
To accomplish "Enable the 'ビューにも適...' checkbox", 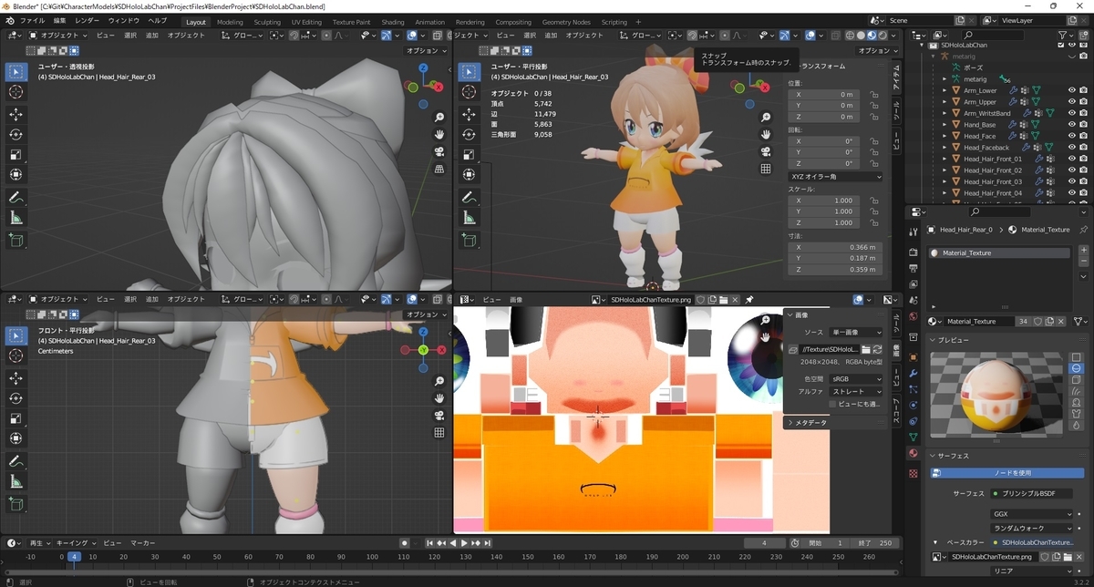I will click(x=832, y=404).
